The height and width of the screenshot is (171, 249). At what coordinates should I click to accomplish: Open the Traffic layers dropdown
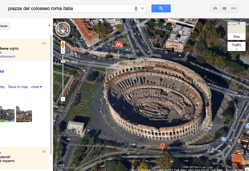(x=237, y=46)
